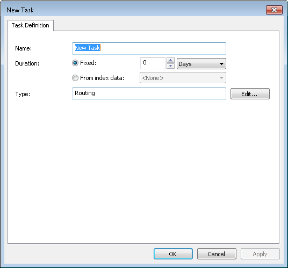This screenshot has width=288, height=268.
Task: Click the Duration: label
Action: pos(27,63)
